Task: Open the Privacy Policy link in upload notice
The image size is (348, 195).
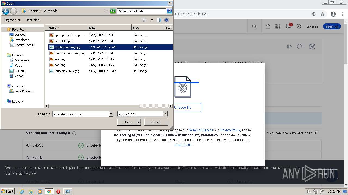Action: (230, 130)
